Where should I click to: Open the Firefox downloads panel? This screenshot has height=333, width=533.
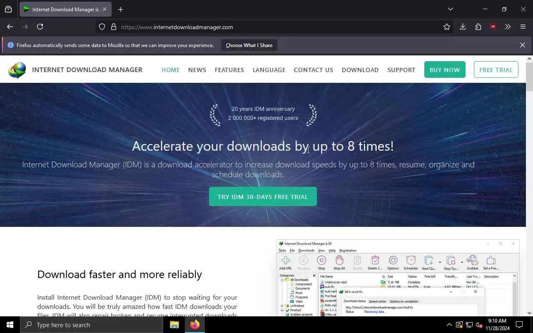[463, 27]
